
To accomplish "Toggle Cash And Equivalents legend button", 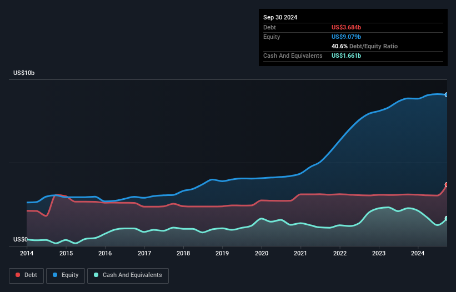I will (128, 275).
